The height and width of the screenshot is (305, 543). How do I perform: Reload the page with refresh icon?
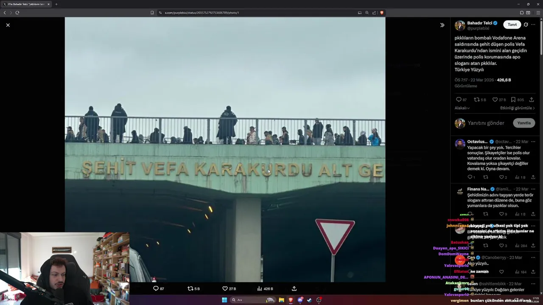coord(17,13)
